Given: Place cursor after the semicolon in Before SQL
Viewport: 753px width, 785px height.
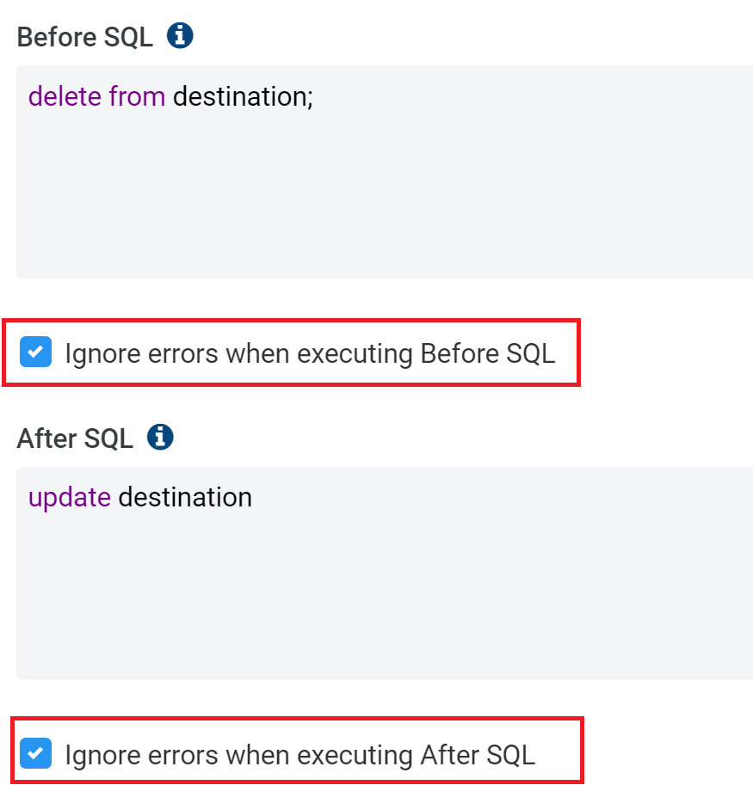Looking at the screenshot, I should [315, 96].
